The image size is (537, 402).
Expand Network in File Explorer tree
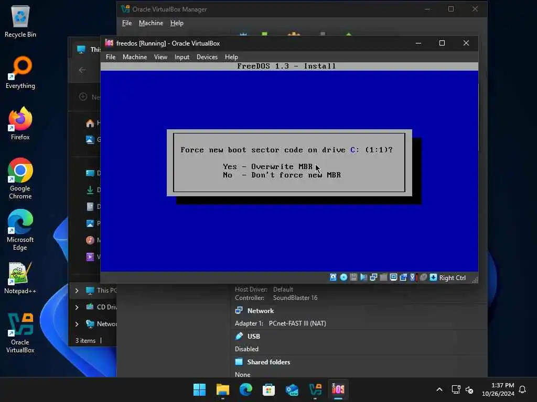pos(77,323)
